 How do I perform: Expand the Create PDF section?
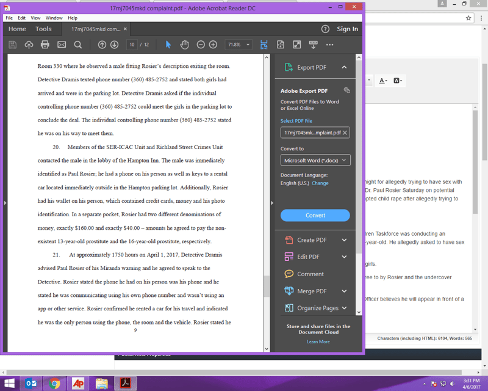tap(344, 240)
